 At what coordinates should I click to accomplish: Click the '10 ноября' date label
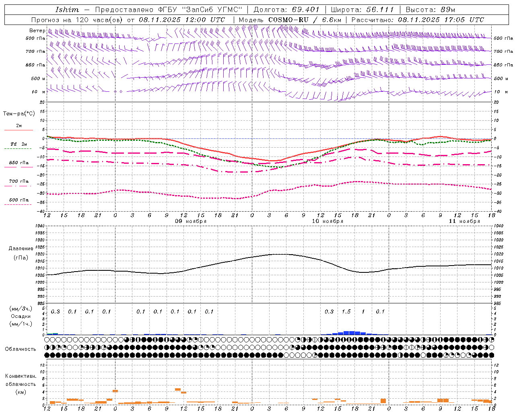point(328,221)
